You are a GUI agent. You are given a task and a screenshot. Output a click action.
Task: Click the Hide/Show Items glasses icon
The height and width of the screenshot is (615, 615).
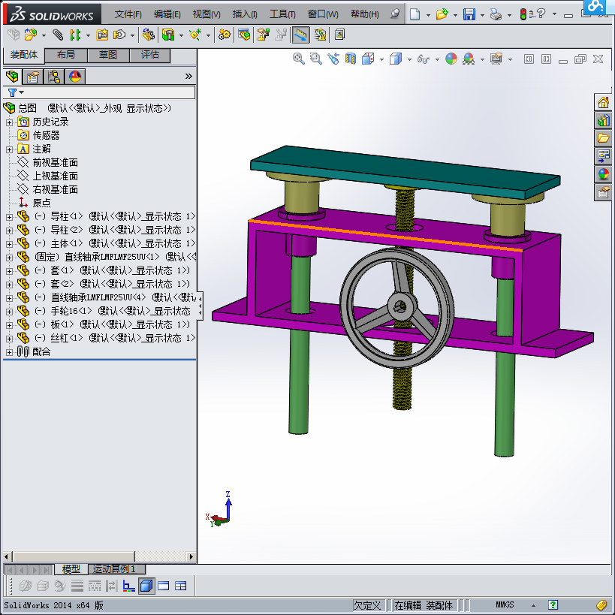pyautogui.click(x=424, y=59)
